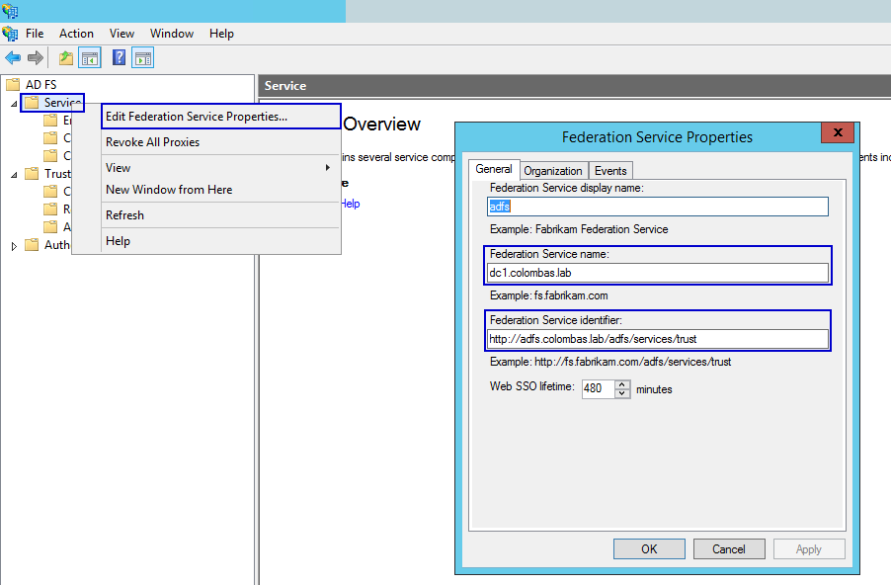Choose Refresh in the context menu

tap(221, 215)
